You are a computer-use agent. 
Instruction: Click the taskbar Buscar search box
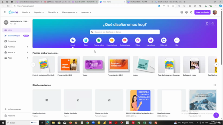point(22,123)
